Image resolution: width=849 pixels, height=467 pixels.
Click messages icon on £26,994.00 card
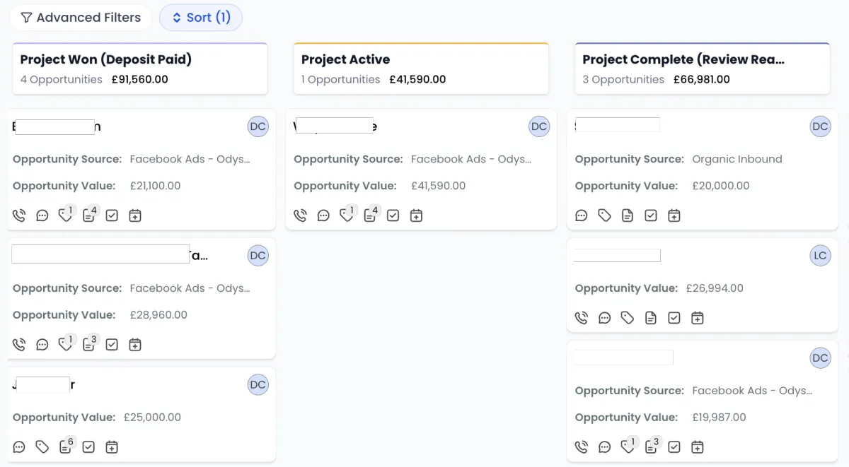click(604, 318)
